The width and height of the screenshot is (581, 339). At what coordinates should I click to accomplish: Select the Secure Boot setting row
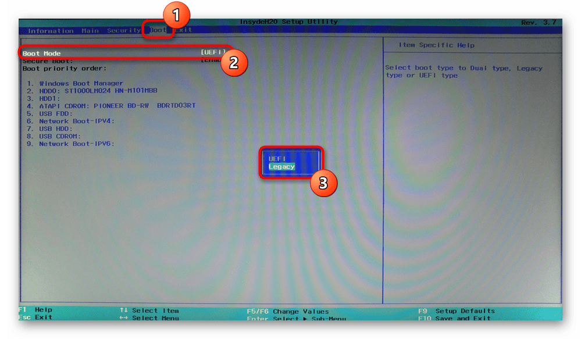122,60
